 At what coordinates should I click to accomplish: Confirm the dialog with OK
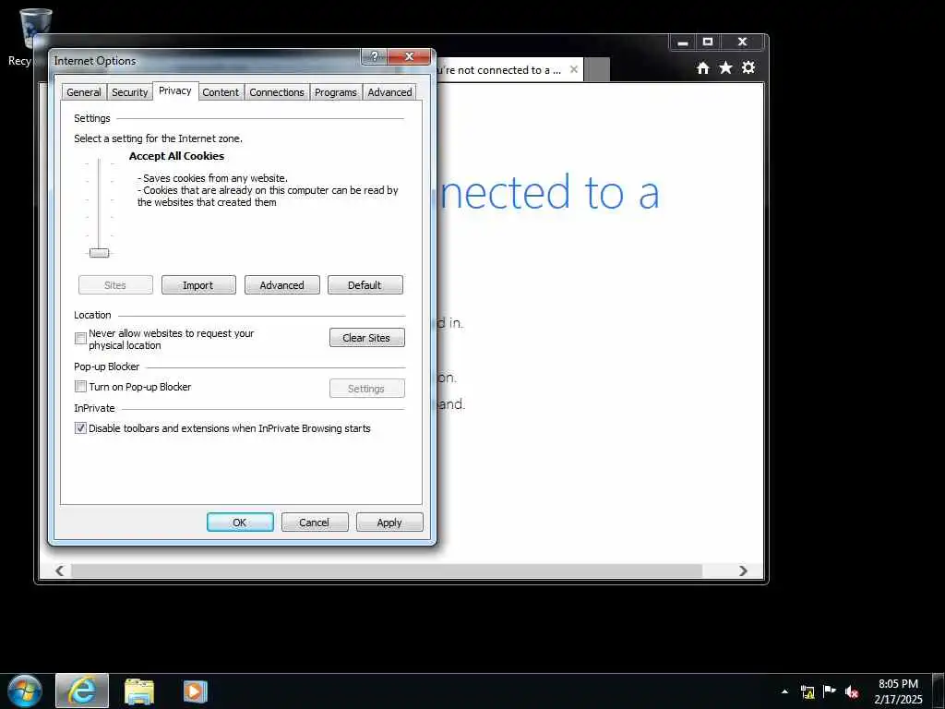point(240,523)
